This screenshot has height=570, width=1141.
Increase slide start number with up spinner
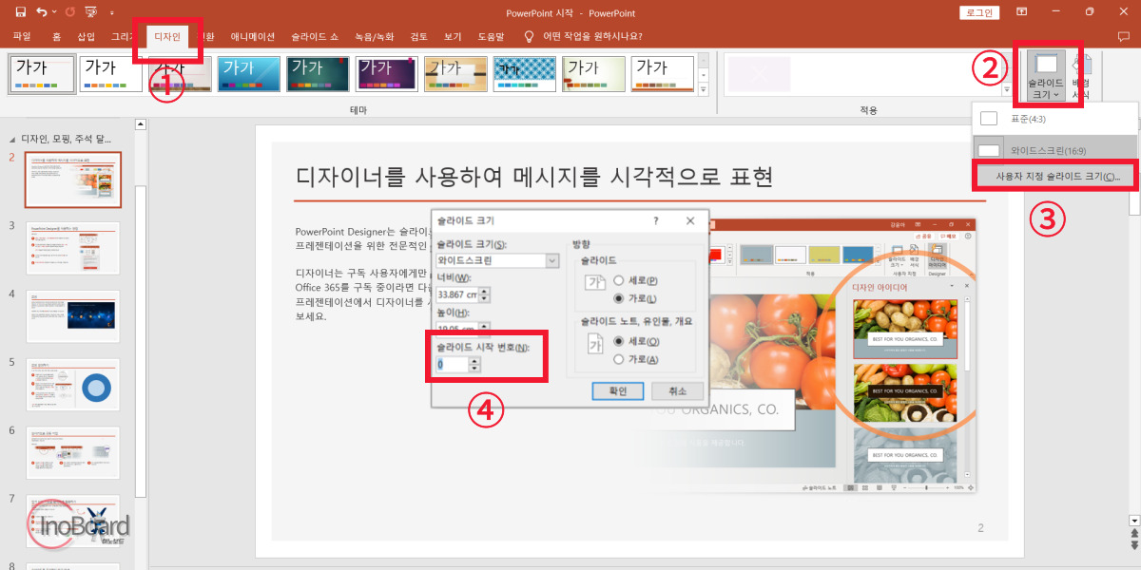(x=474, y=360)
